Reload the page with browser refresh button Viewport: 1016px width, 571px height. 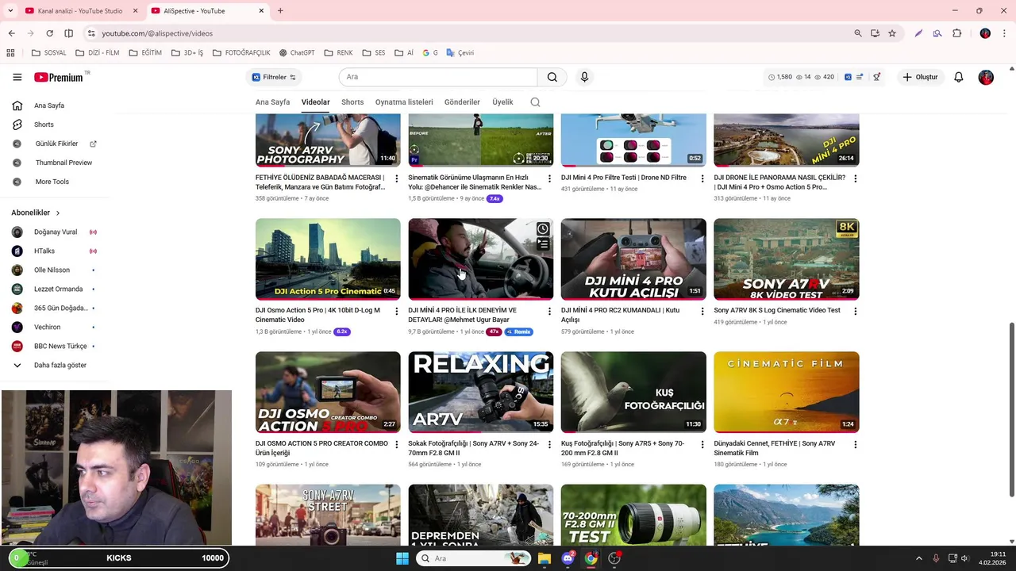(49, 33)
